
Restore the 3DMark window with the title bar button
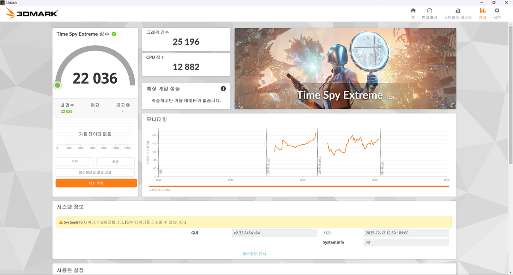click(494, 3)
